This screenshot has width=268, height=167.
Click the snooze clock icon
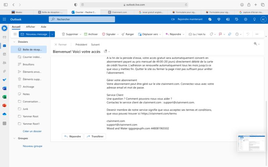pyautogui.click(x=237, y=34)
